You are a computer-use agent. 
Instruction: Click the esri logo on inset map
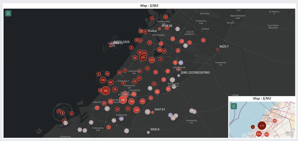click(289, 134)
